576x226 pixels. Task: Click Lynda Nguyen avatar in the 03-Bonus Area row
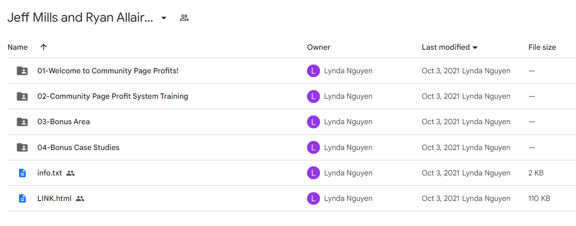pyautogui.click(x=313, y=122)
